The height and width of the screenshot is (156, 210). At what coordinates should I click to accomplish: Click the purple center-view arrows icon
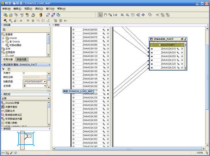(x=143, y=15)
